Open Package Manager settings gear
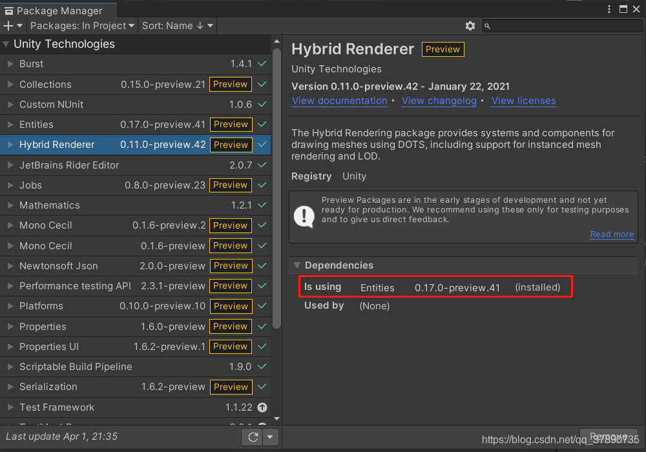 pyautogui.click(x=470, y=26)
